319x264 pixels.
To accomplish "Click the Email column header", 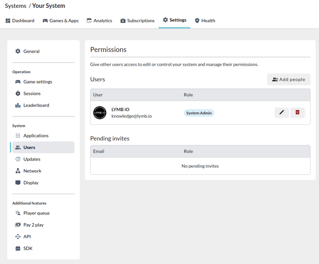I will pyautogui.click(x=99, y=151).
